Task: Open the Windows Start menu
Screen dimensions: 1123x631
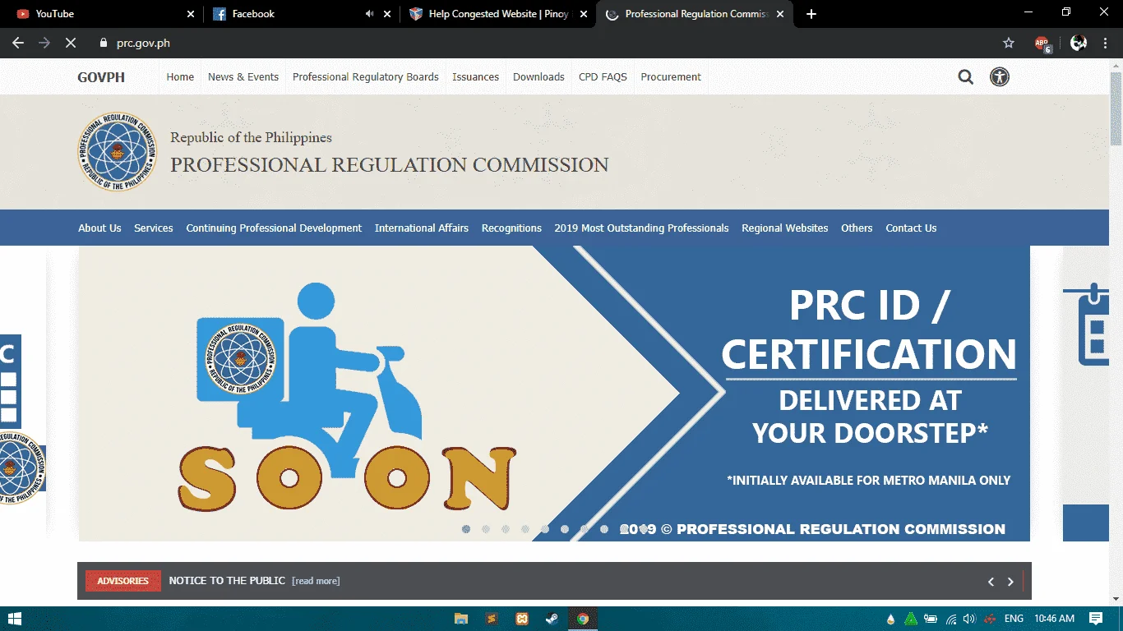Action: (x=14, y=619)
